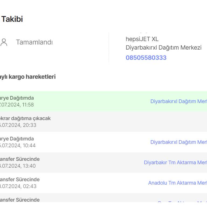Select the hepsiJET XL carrier name
The width and height of the screenshot is (207, 207).
142,39
